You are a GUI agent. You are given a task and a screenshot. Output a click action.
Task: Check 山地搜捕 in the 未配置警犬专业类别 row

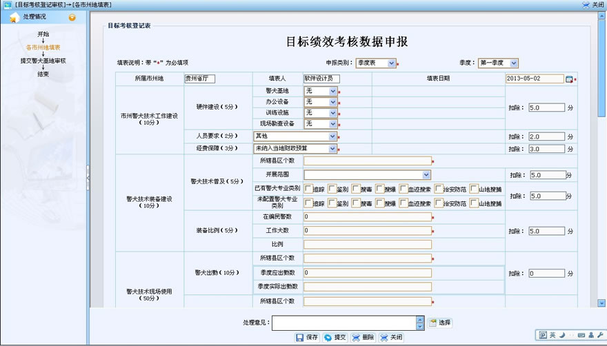pyautogui.click(x=474, y=203)
